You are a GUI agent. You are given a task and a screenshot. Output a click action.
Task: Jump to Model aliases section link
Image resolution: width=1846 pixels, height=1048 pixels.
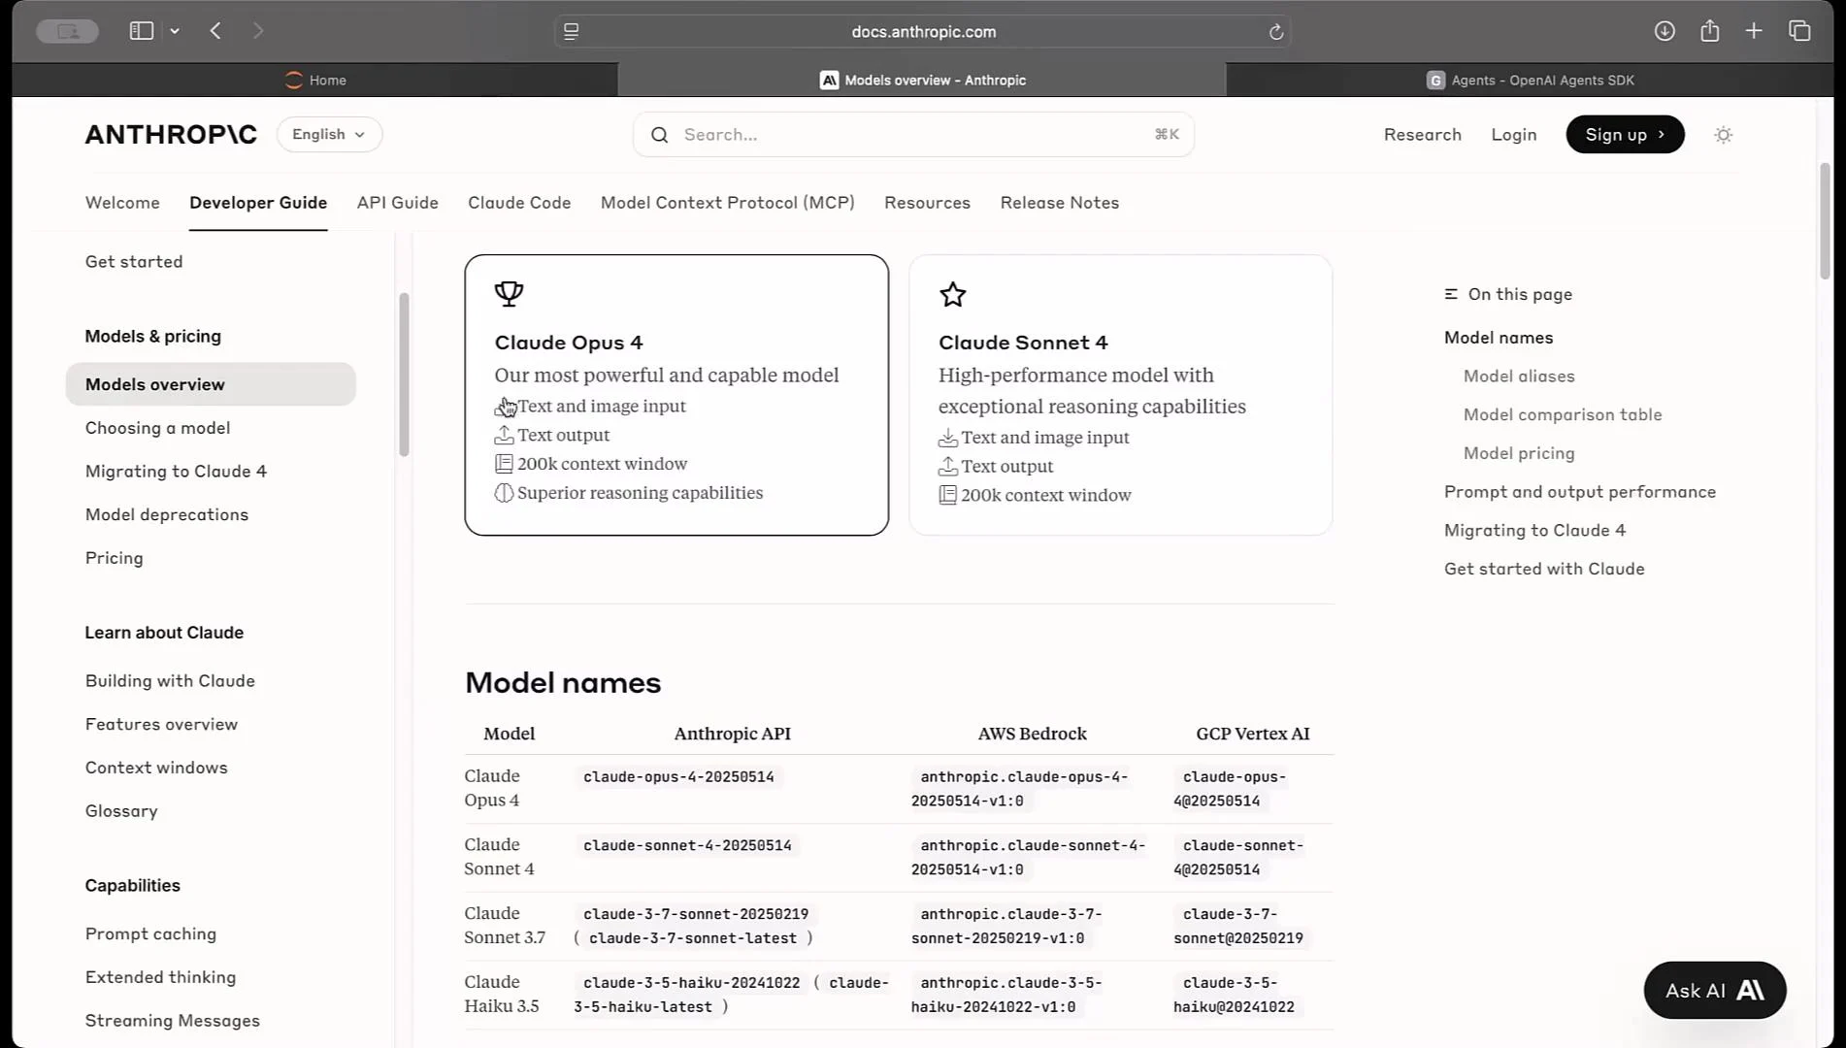point(1519,377)
